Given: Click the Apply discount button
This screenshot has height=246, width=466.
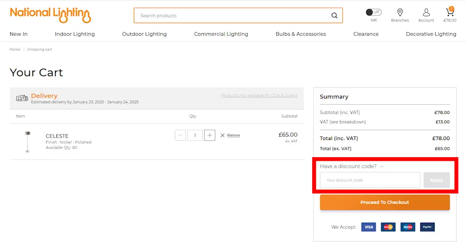Looking at the screenshot, I should [x=437, y=180].
